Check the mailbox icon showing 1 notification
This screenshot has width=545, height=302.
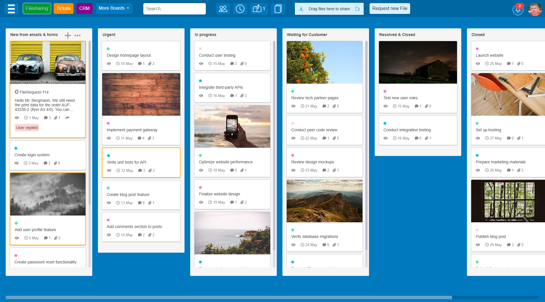(258, 9)
